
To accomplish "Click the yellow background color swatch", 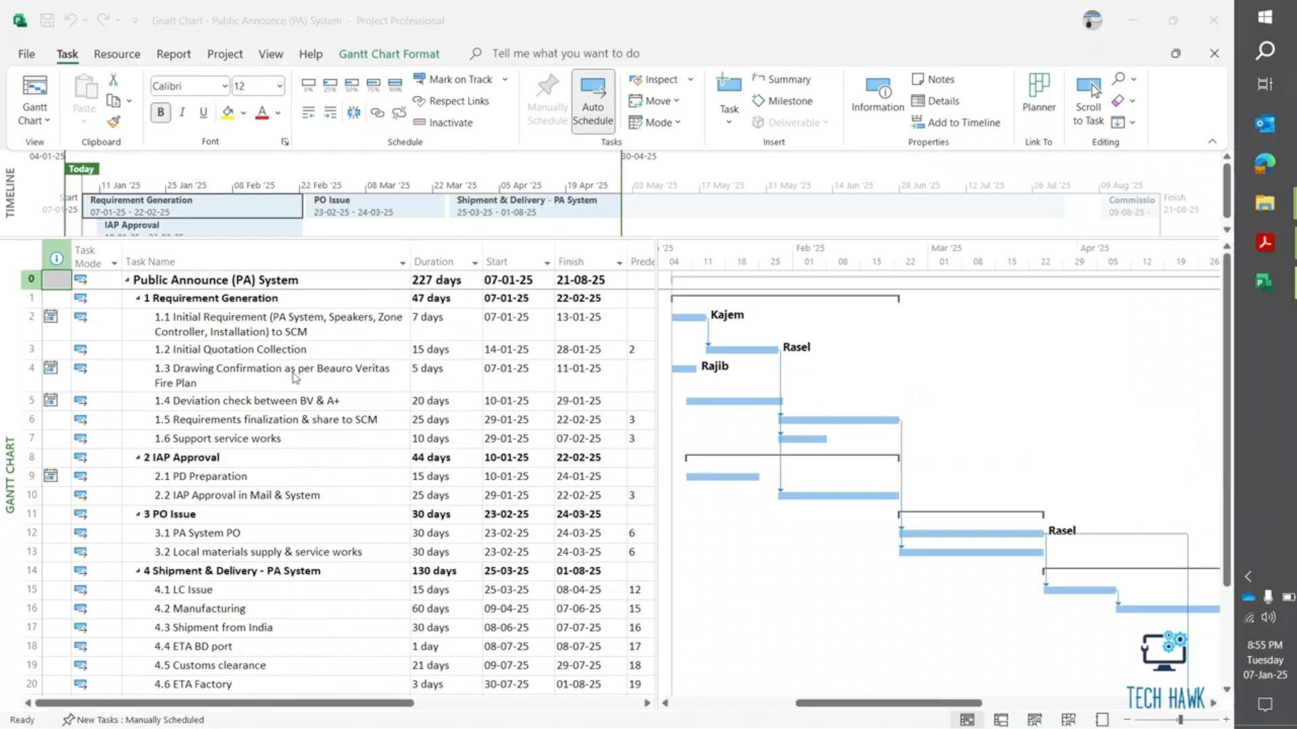I will pos(228,113).
